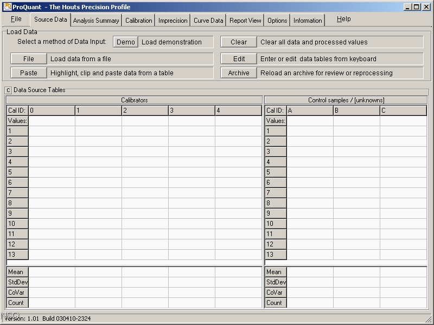The height and width of the screenshot is (325, 434).
Task: Click row 6 cell under control sample C
Action: pyautogui.click(x=403, y=183)
